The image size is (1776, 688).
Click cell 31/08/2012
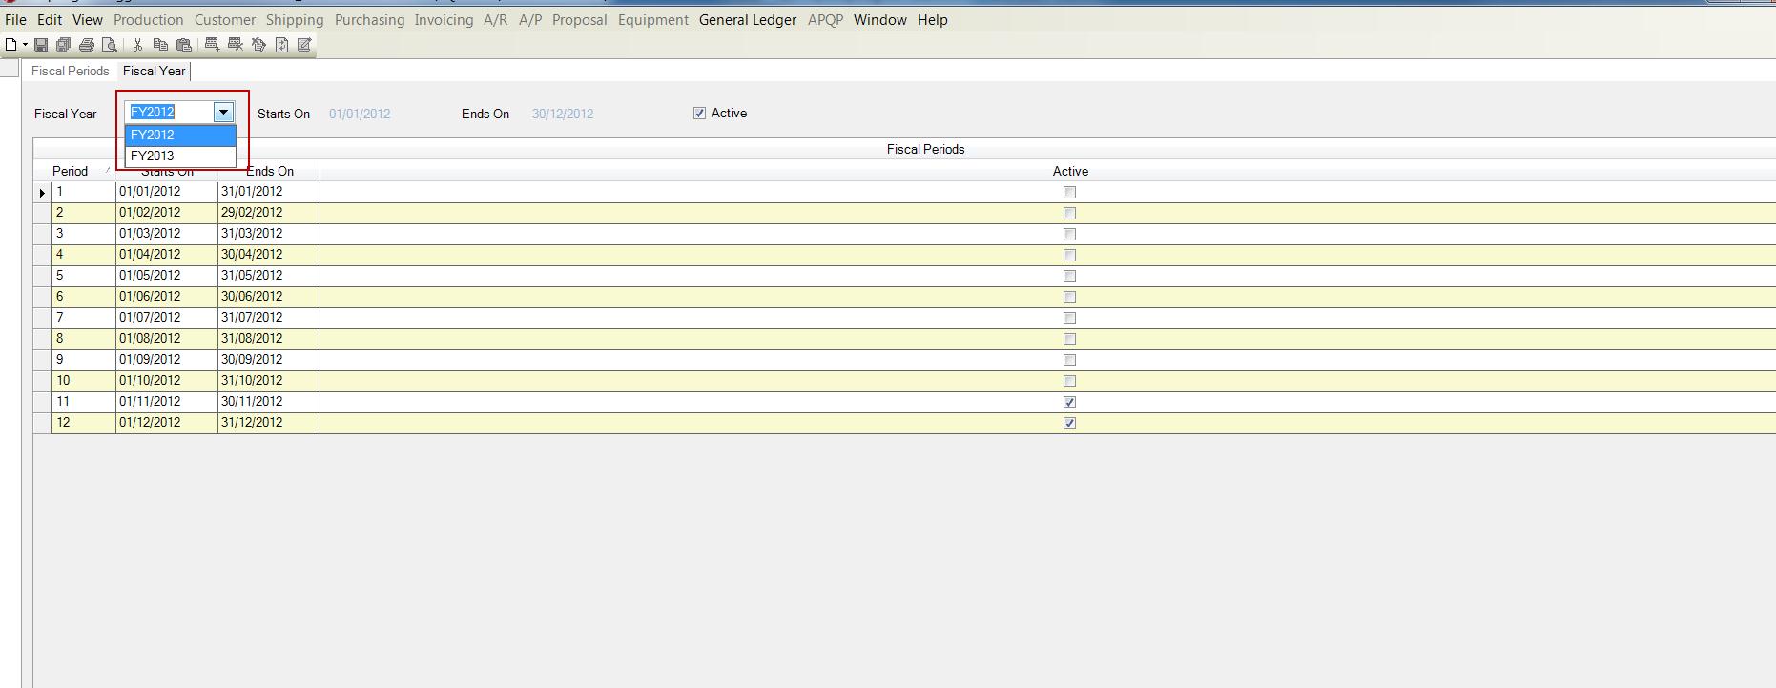(x=269, y=339)
